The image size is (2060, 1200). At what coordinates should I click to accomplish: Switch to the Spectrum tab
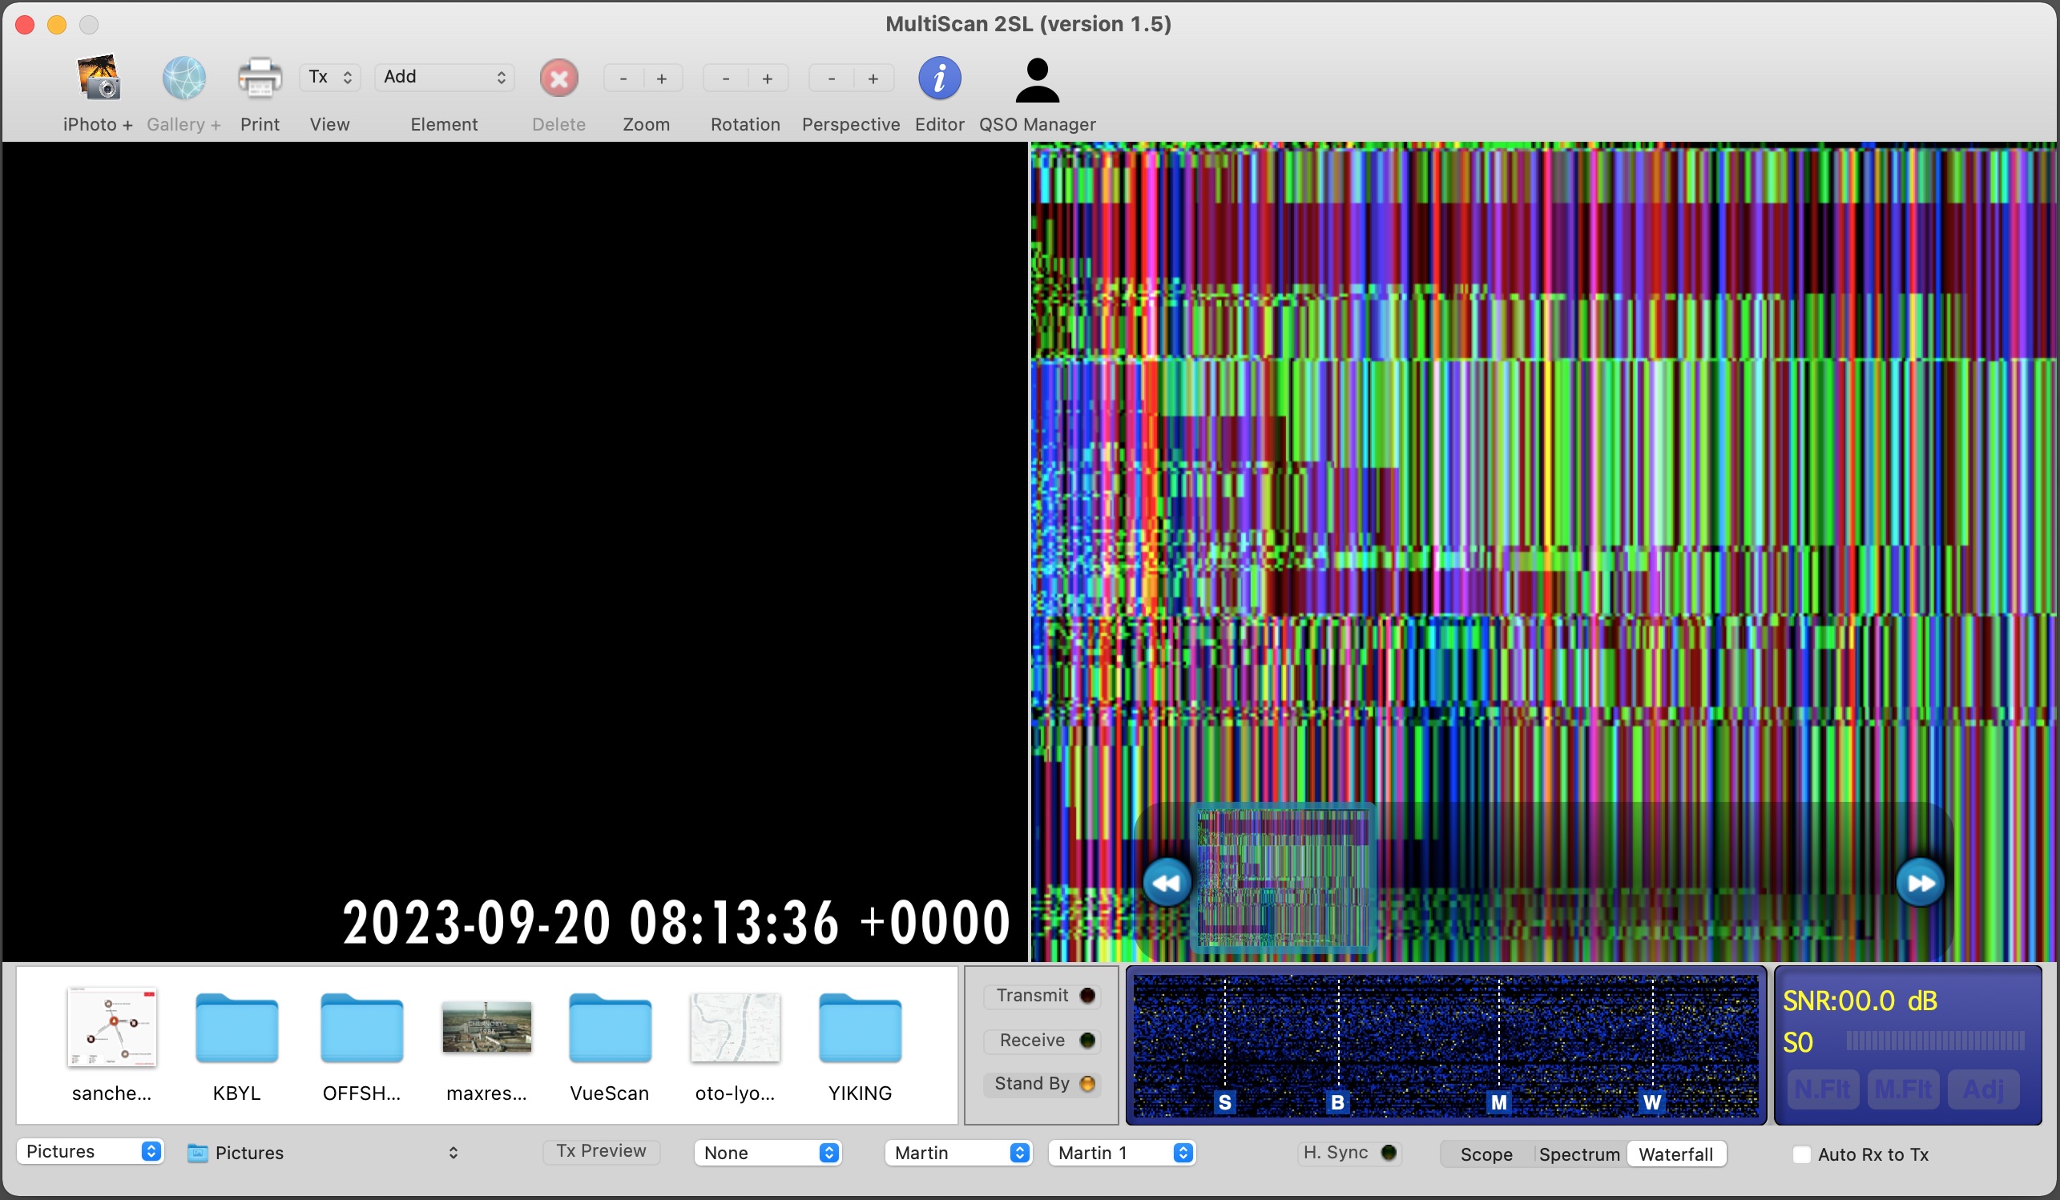tap(1578, 1154)
